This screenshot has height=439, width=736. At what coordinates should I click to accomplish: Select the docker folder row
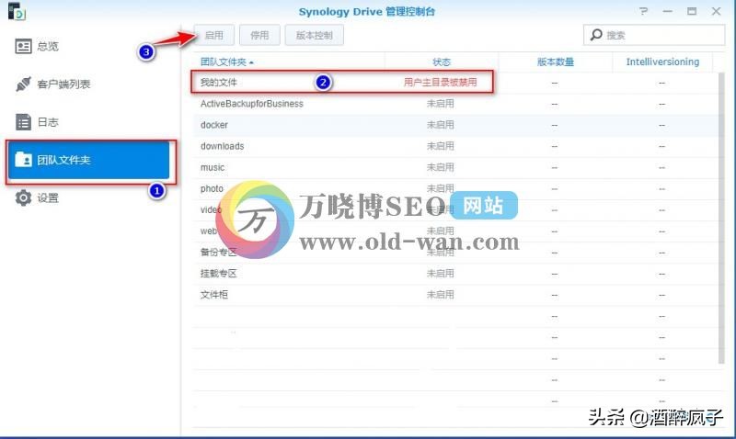(455, 125)
